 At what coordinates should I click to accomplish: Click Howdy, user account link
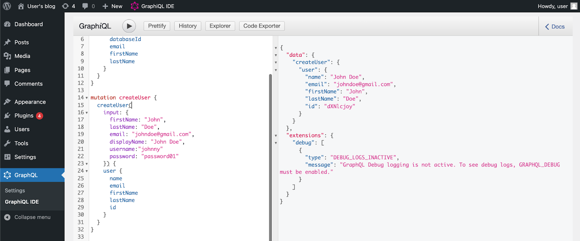[x=558, y=6]
